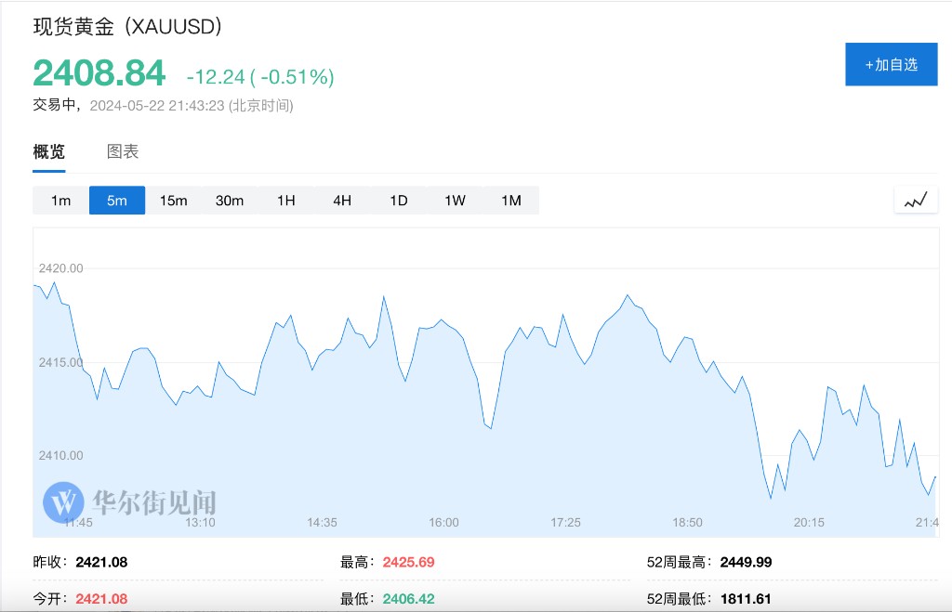Select the 1m timeframe
Screen dimensions: 952x612
point(60,201)
